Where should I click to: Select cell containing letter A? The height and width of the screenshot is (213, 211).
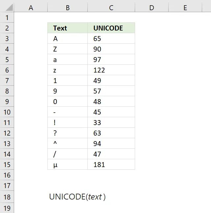[x=67, y=38]
